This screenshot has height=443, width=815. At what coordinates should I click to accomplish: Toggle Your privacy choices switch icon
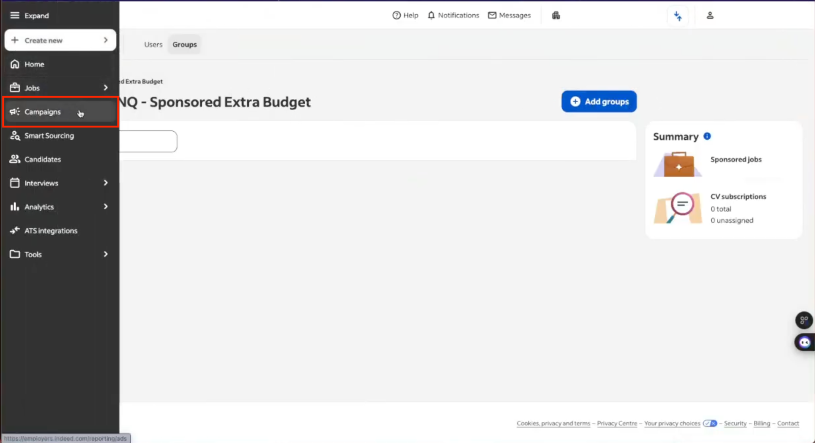point(710,423)
